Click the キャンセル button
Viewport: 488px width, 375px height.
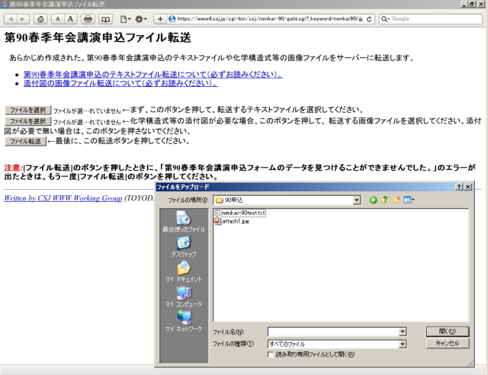[x=447, y=344]
